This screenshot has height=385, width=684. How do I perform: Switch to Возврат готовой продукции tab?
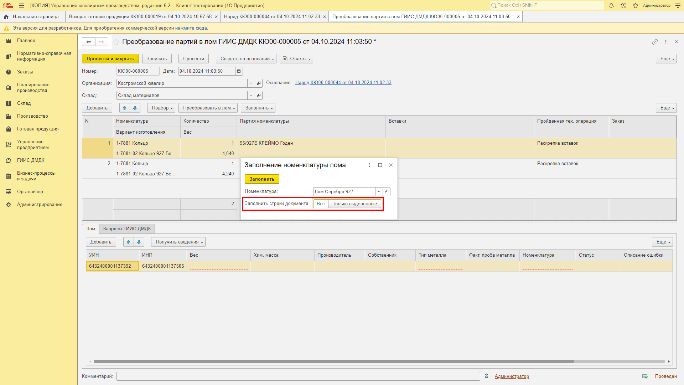[x=140, y=17]
